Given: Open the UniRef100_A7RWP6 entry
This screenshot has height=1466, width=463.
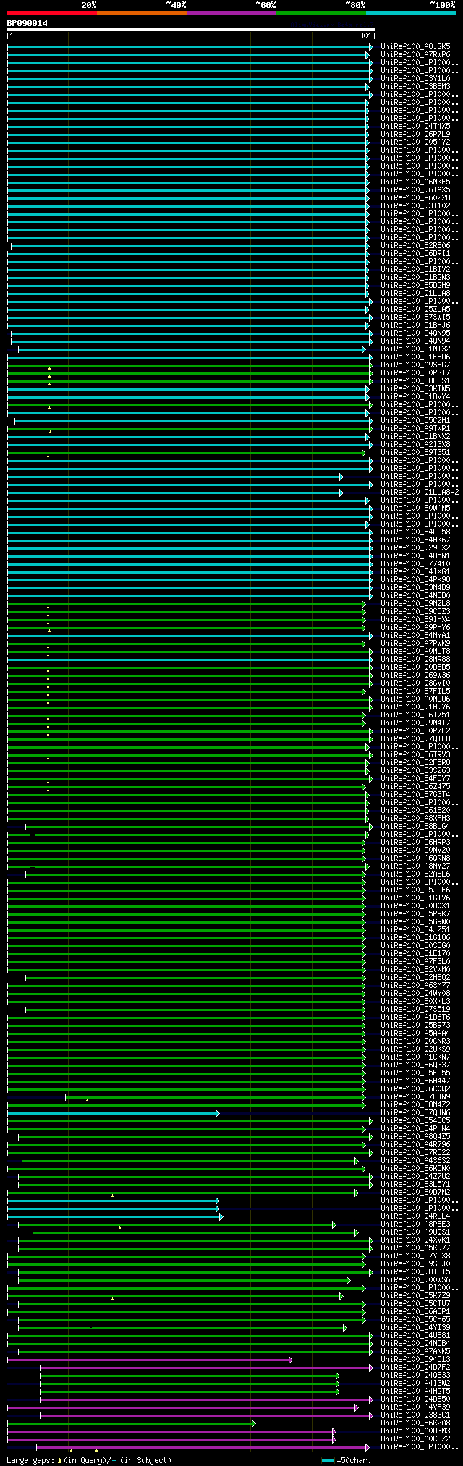Looking at the screenshot, I should click(x=415, y=54).
